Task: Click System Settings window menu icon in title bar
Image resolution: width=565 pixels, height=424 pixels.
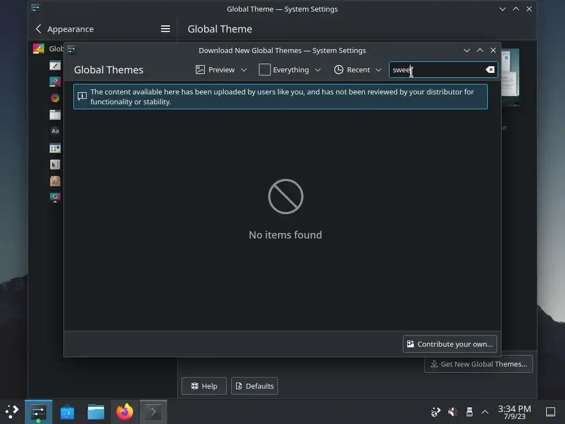Action: coord(35,8)
